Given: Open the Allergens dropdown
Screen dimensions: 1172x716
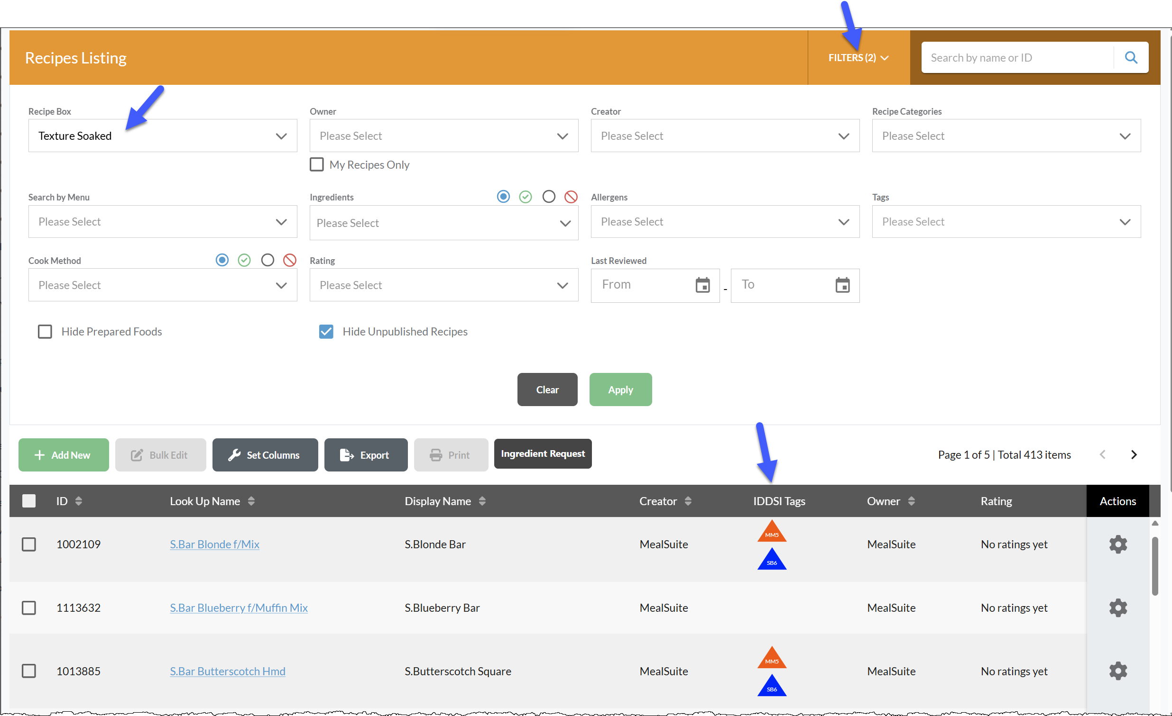Looking at the screenshot, I should (725, 221).
